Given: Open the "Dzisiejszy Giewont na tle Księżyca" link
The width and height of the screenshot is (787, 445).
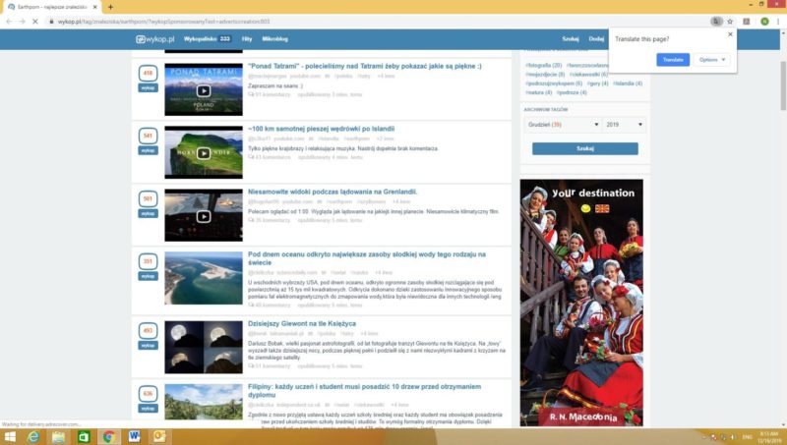Looking at the screenshot, I should [x=302, y=324].
